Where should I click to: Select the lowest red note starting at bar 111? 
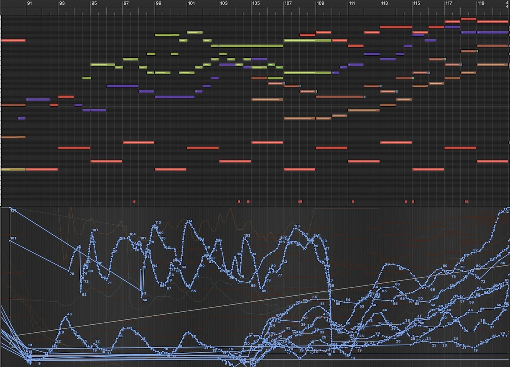[364, 161]
